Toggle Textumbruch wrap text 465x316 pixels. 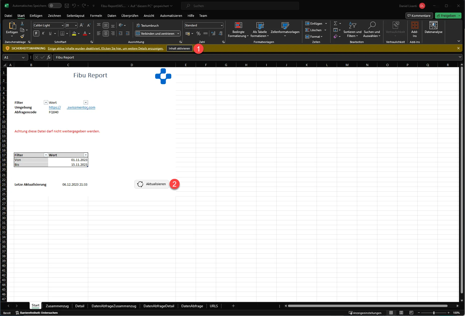click(148, 25)
